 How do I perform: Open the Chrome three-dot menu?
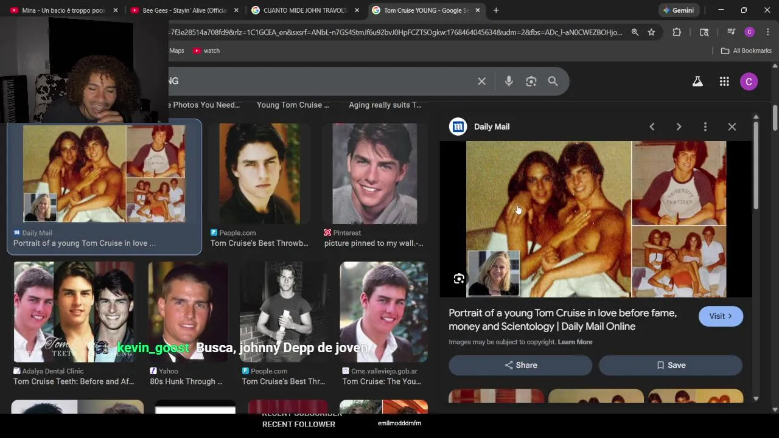pos(767,32)
